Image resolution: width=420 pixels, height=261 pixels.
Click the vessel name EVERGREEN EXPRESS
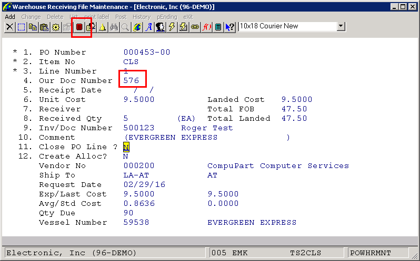252,223
